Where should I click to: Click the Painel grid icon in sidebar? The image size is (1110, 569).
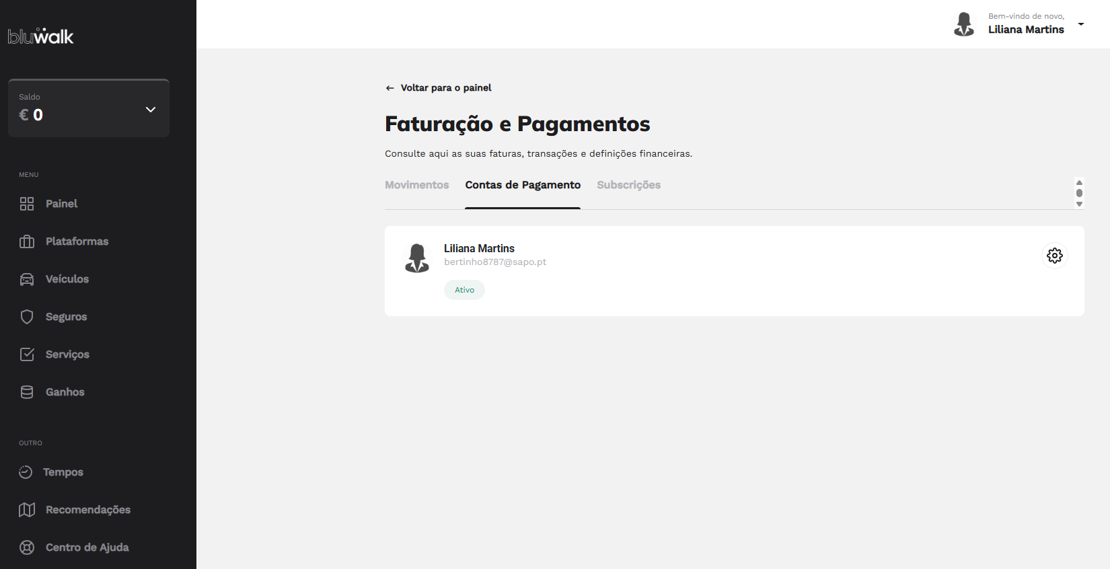27,204
